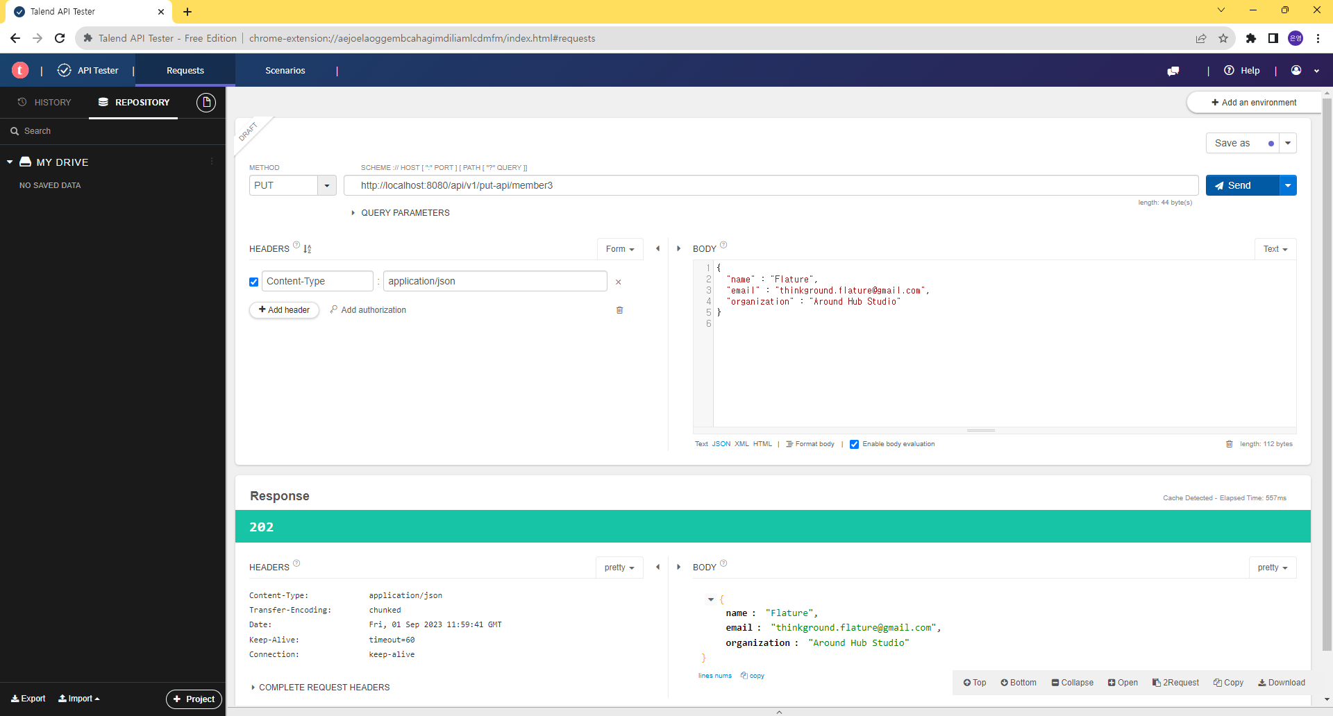Click the copy icon link below the response body

click(x=753, y=676)
